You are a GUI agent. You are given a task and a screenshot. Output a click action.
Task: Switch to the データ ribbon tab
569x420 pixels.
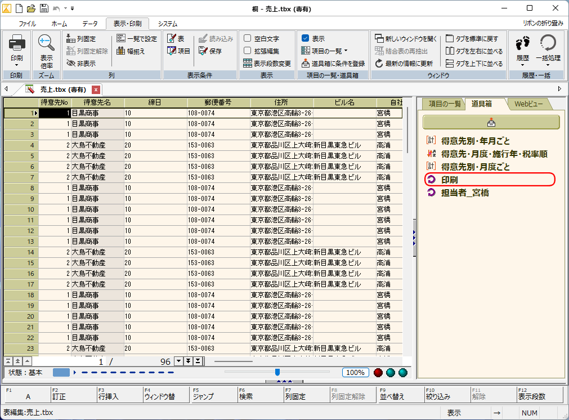[89, 24]
